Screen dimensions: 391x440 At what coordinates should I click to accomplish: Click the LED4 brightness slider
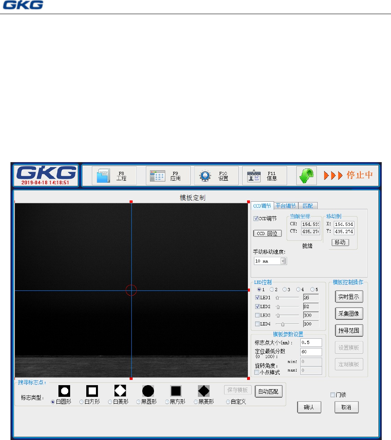coord(287,324)
